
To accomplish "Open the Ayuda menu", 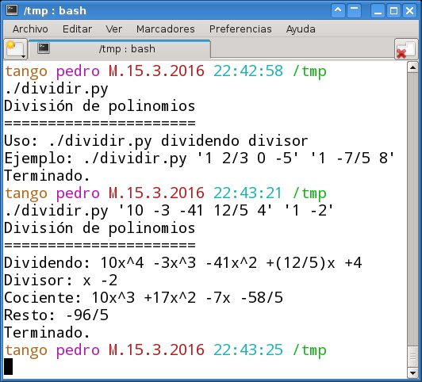I will click(301, 29).
